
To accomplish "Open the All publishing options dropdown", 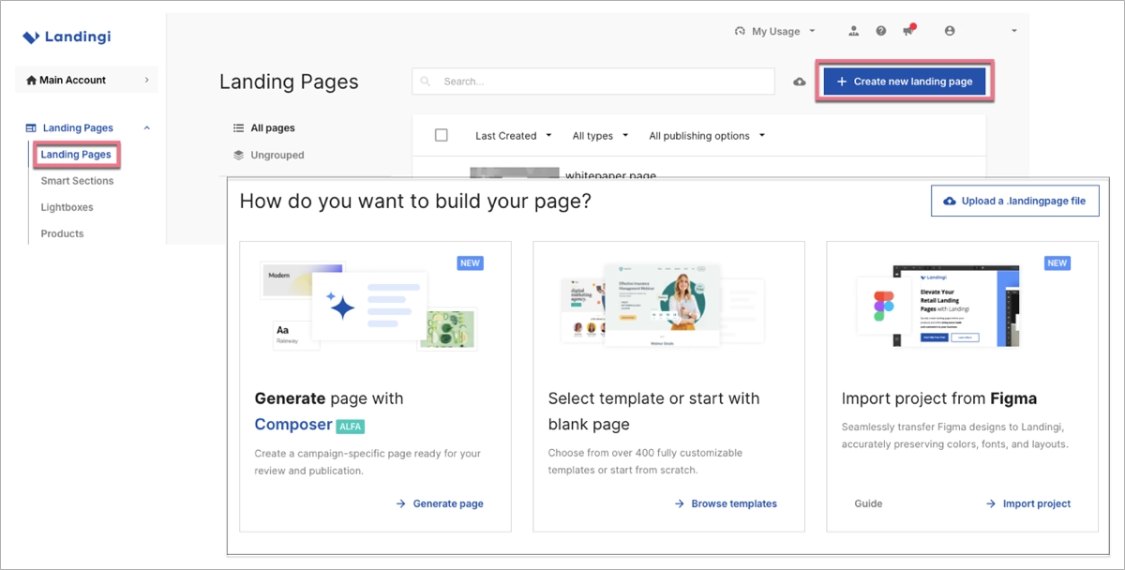I will pos(705,135).
